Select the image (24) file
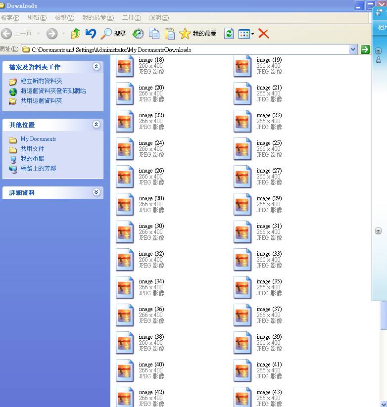Viewport: 387px width, 407px height. (x=125, y=149)
